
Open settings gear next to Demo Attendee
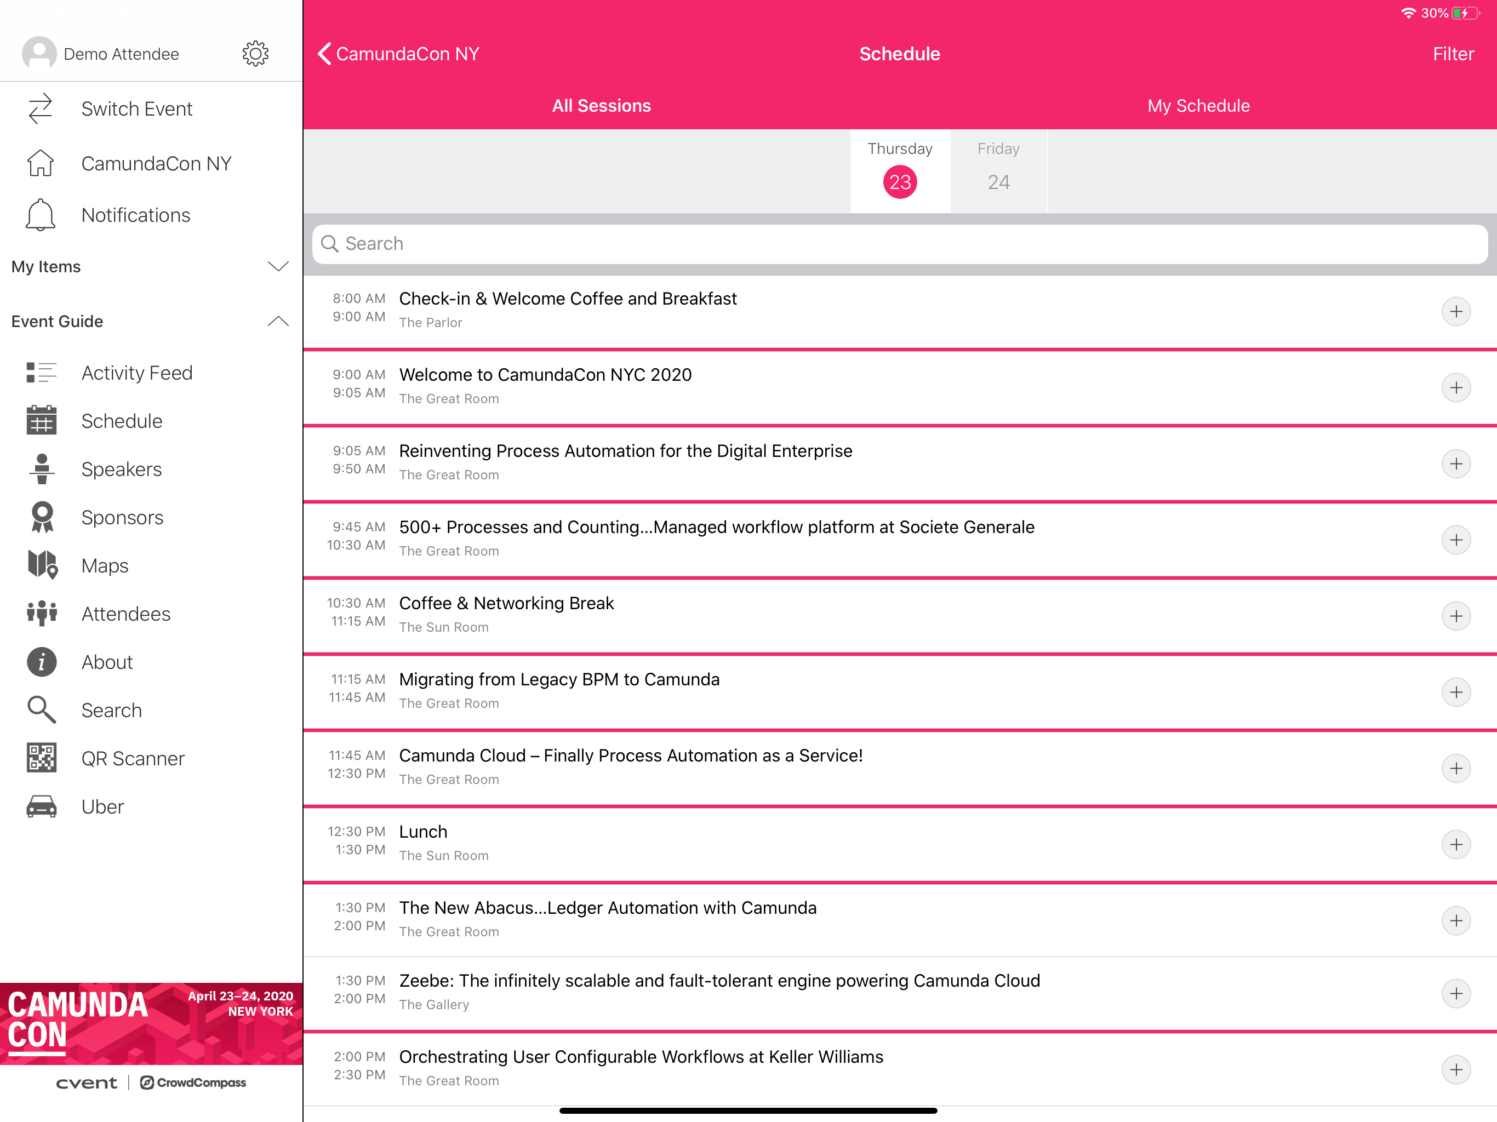point(255,54)
